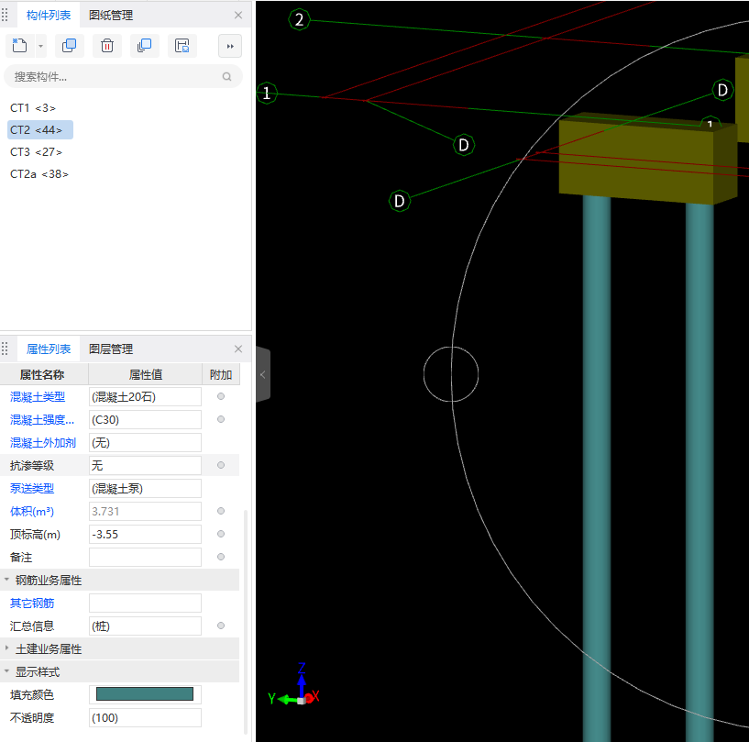The image size is (749, 742).
Task: Click the 备注 value field
Action: pyautogui.click(x=145, y=558)
